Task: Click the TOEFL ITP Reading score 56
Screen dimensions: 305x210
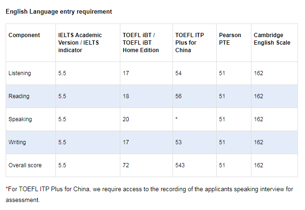Action: [x=179, y=96]
